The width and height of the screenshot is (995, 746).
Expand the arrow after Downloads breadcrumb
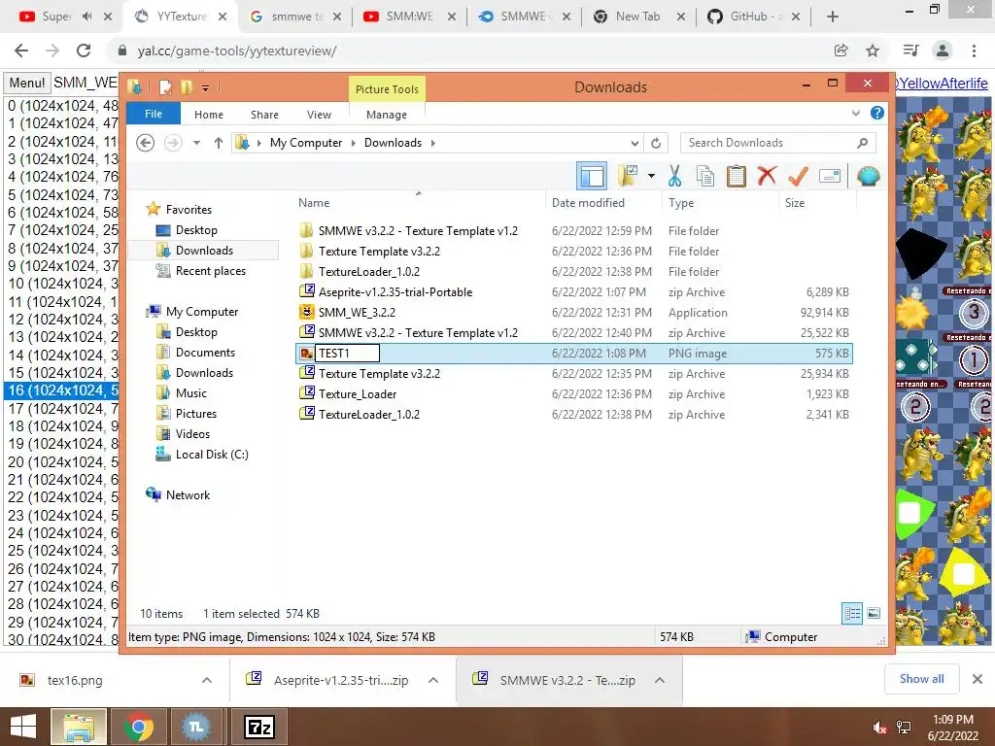(432, 143)
